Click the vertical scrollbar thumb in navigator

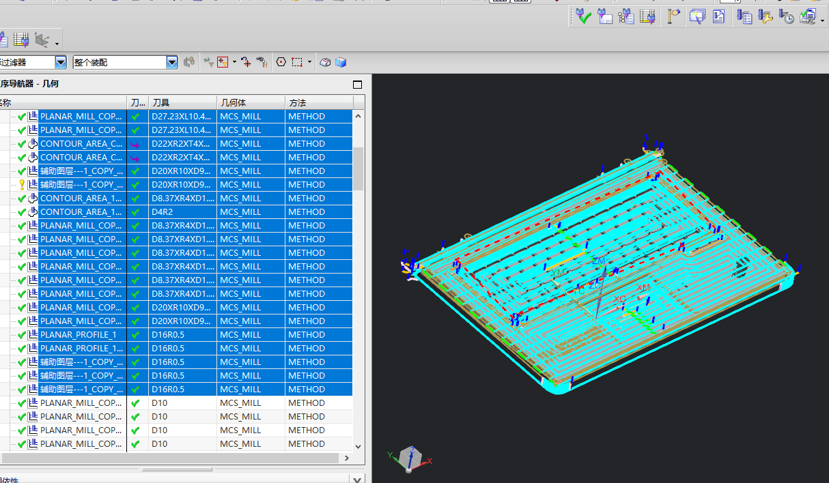click(359, 169)
